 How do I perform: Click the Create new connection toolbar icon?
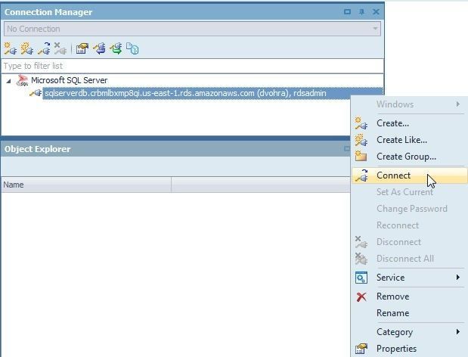click(x=10, y=48)
